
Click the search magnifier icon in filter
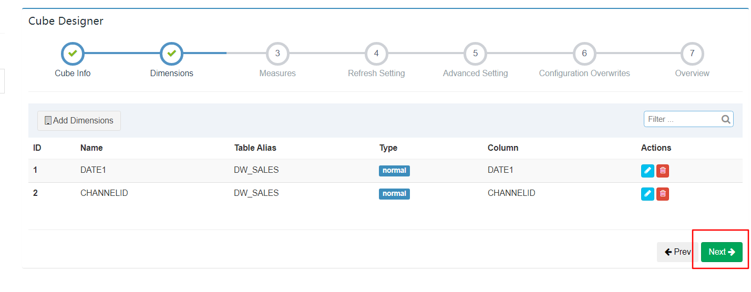coord(726,119)
